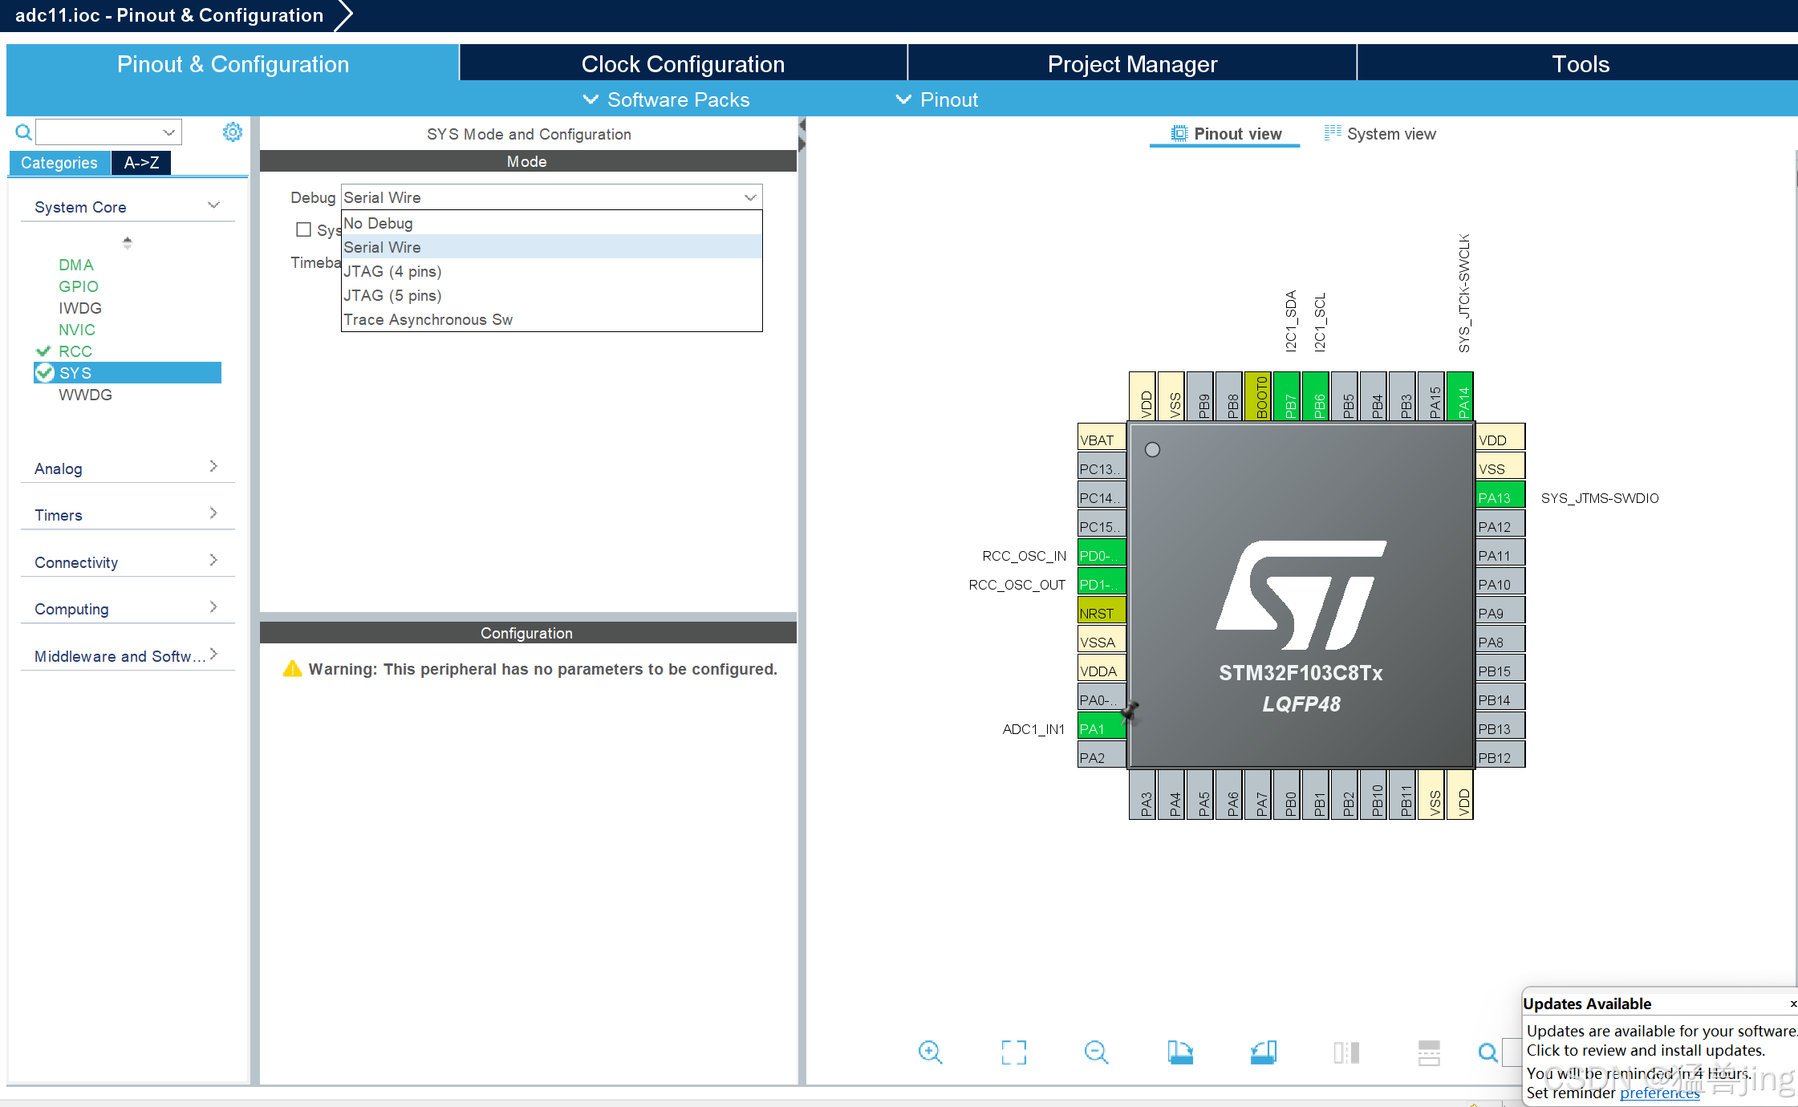Dismiss the Updates Available notification
Image resolution: width=1798 pixels, height=1107 pixels.
[1792, 1004]
